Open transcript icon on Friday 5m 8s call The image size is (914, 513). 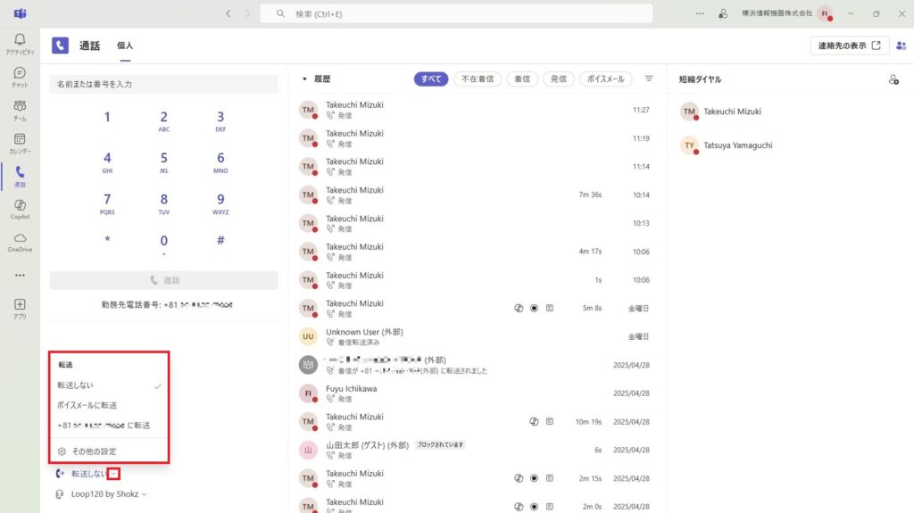[x=550, y=308]
